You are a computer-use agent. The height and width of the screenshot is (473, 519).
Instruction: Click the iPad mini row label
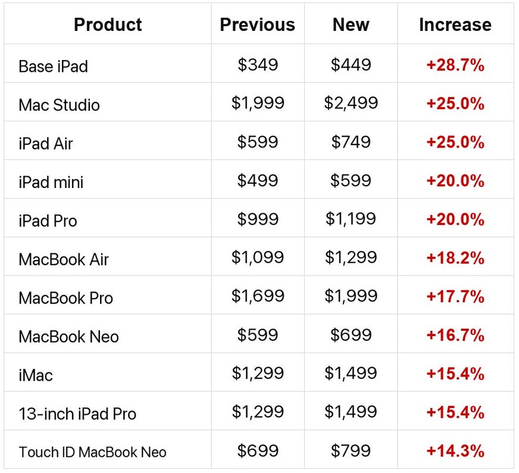[51, 182]
